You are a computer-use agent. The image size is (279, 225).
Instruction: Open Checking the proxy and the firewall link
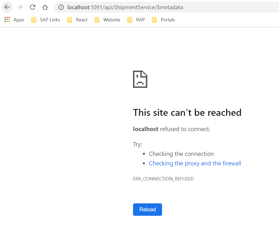click(x=195, y=163)
